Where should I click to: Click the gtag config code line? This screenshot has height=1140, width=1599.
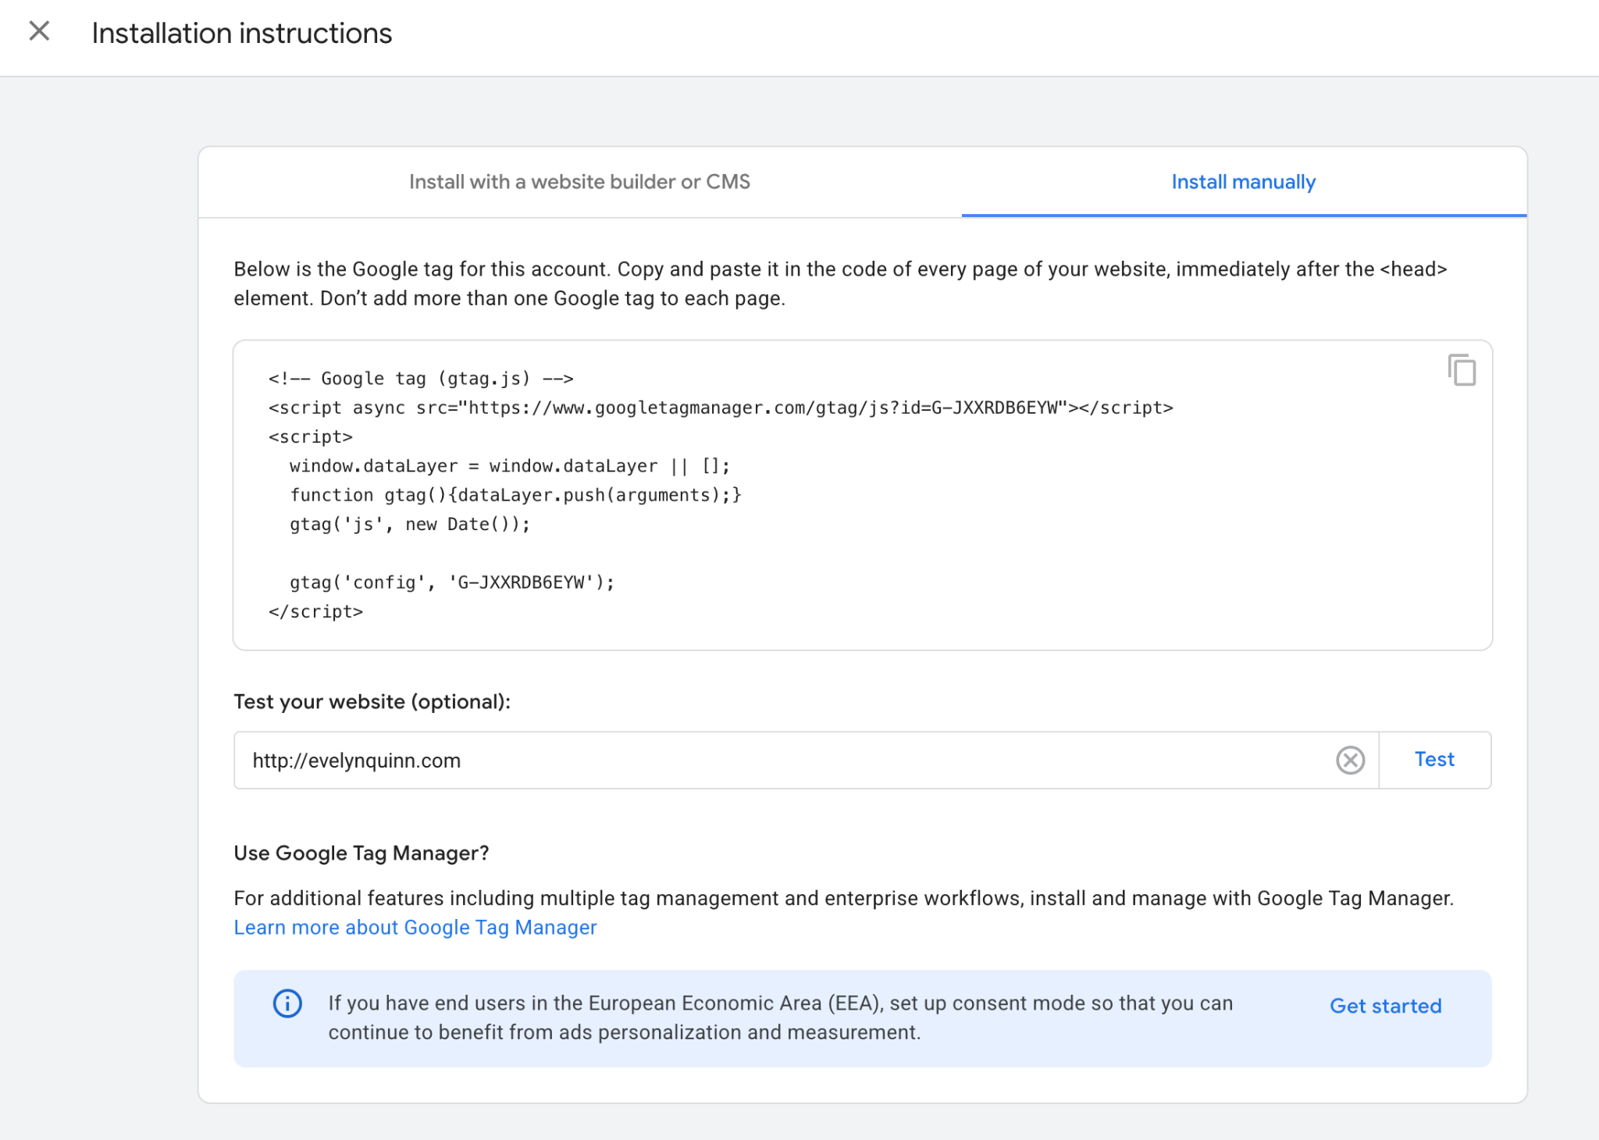tap(451, 582)
